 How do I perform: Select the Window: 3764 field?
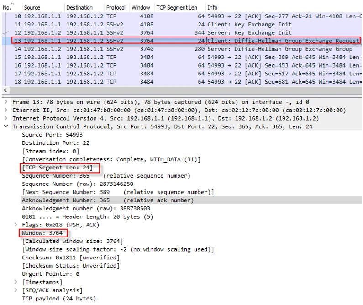pyautogui.click(x=42, y=233)
